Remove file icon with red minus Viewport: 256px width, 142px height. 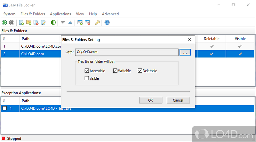point(36,22)
